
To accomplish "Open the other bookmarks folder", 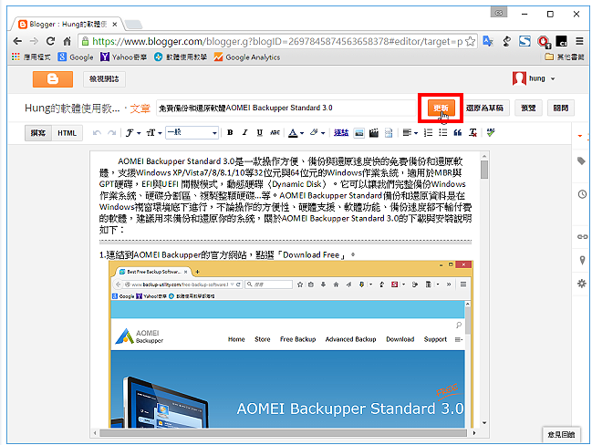I will [x=565, y=57].
